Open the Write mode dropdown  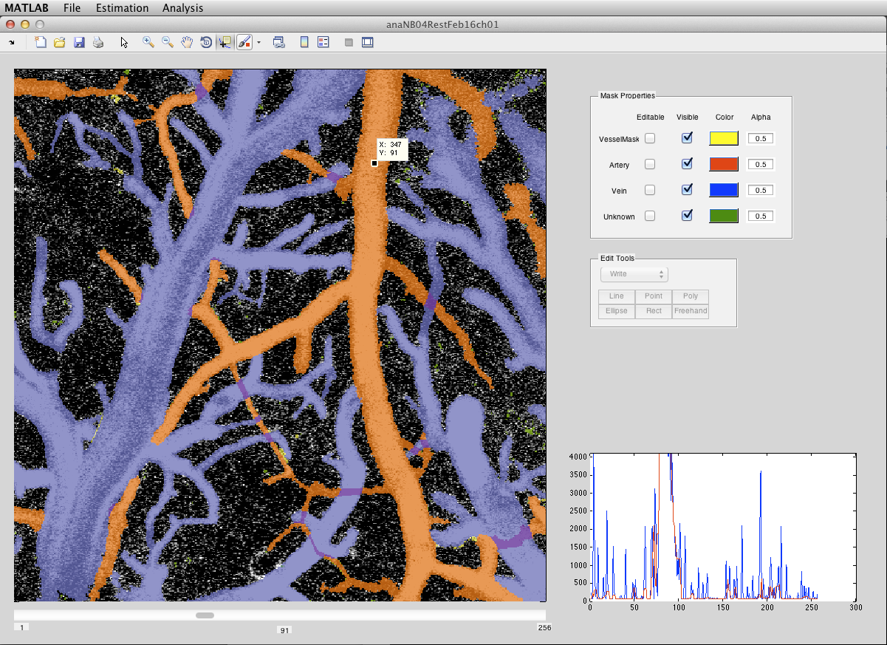[634, 274]
